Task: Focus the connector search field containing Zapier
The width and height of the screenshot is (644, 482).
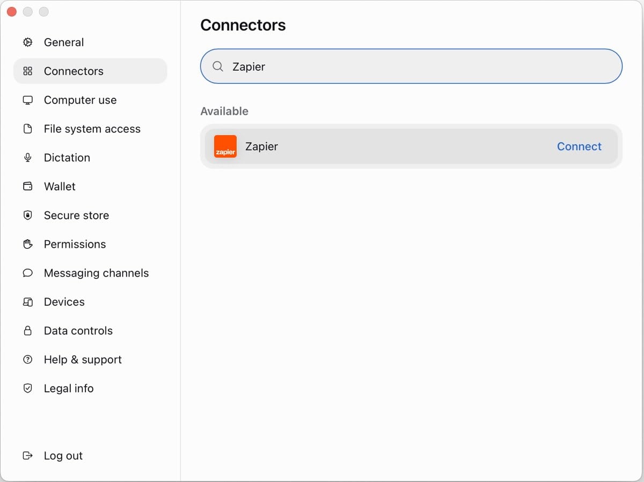Action: [411, 66]
